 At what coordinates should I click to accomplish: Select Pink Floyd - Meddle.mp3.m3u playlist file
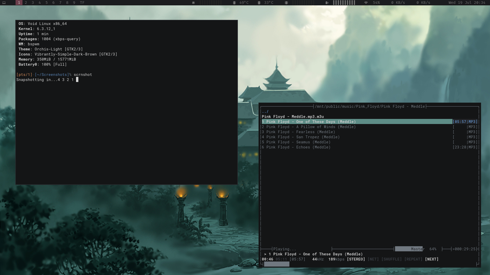(x=292, y=116)
